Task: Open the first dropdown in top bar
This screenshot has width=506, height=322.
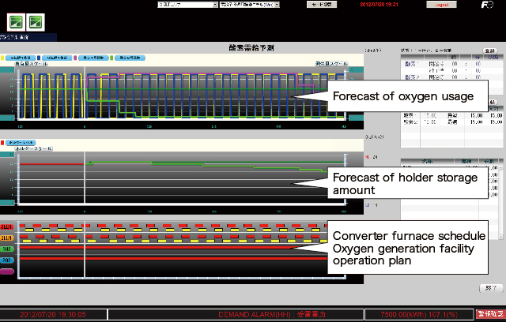Action: (x=187, y=5)
